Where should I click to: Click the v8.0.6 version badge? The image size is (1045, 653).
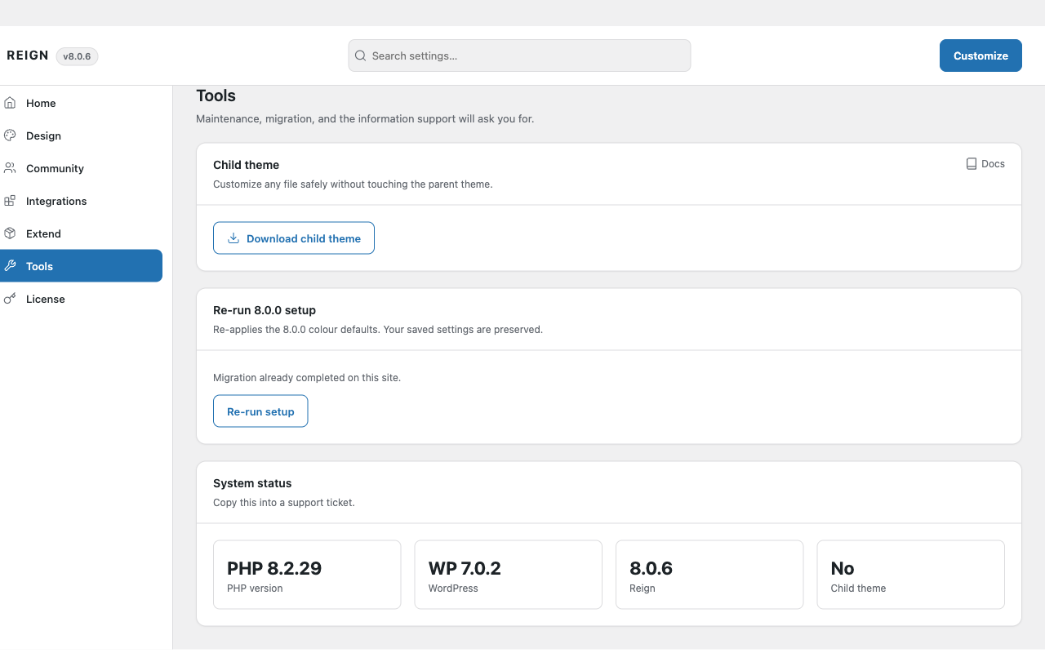click(77, 56)
